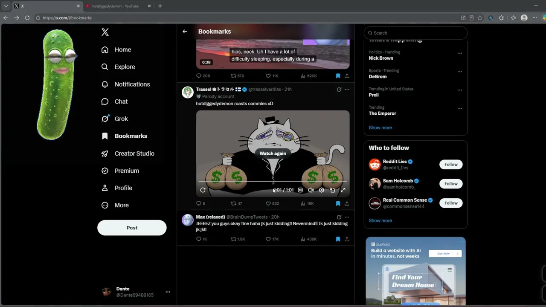This screenshot has width=546, height=307.
Task: Remove bookmark from Trassel's post
Action: pos(338,203)
